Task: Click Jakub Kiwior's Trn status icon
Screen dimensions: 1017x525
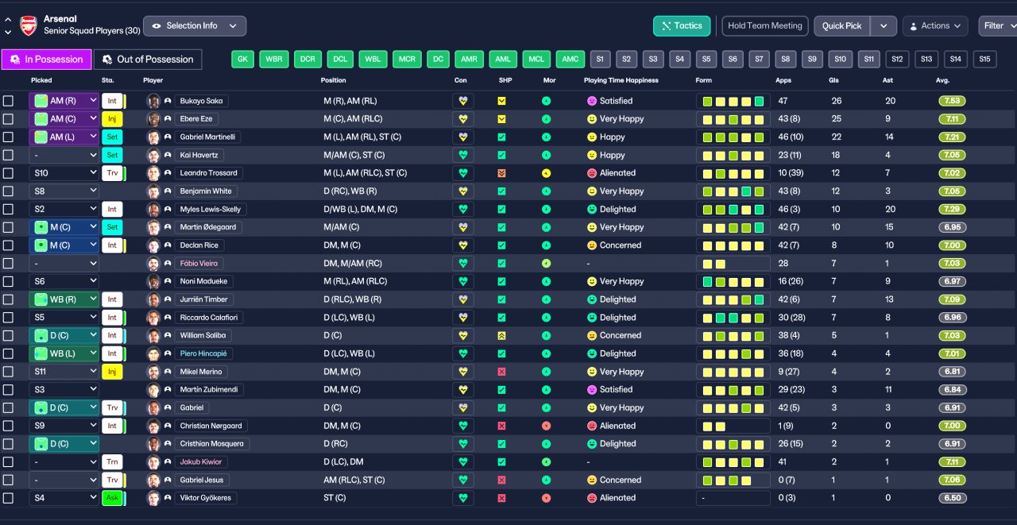Action: tap(112, 461)
